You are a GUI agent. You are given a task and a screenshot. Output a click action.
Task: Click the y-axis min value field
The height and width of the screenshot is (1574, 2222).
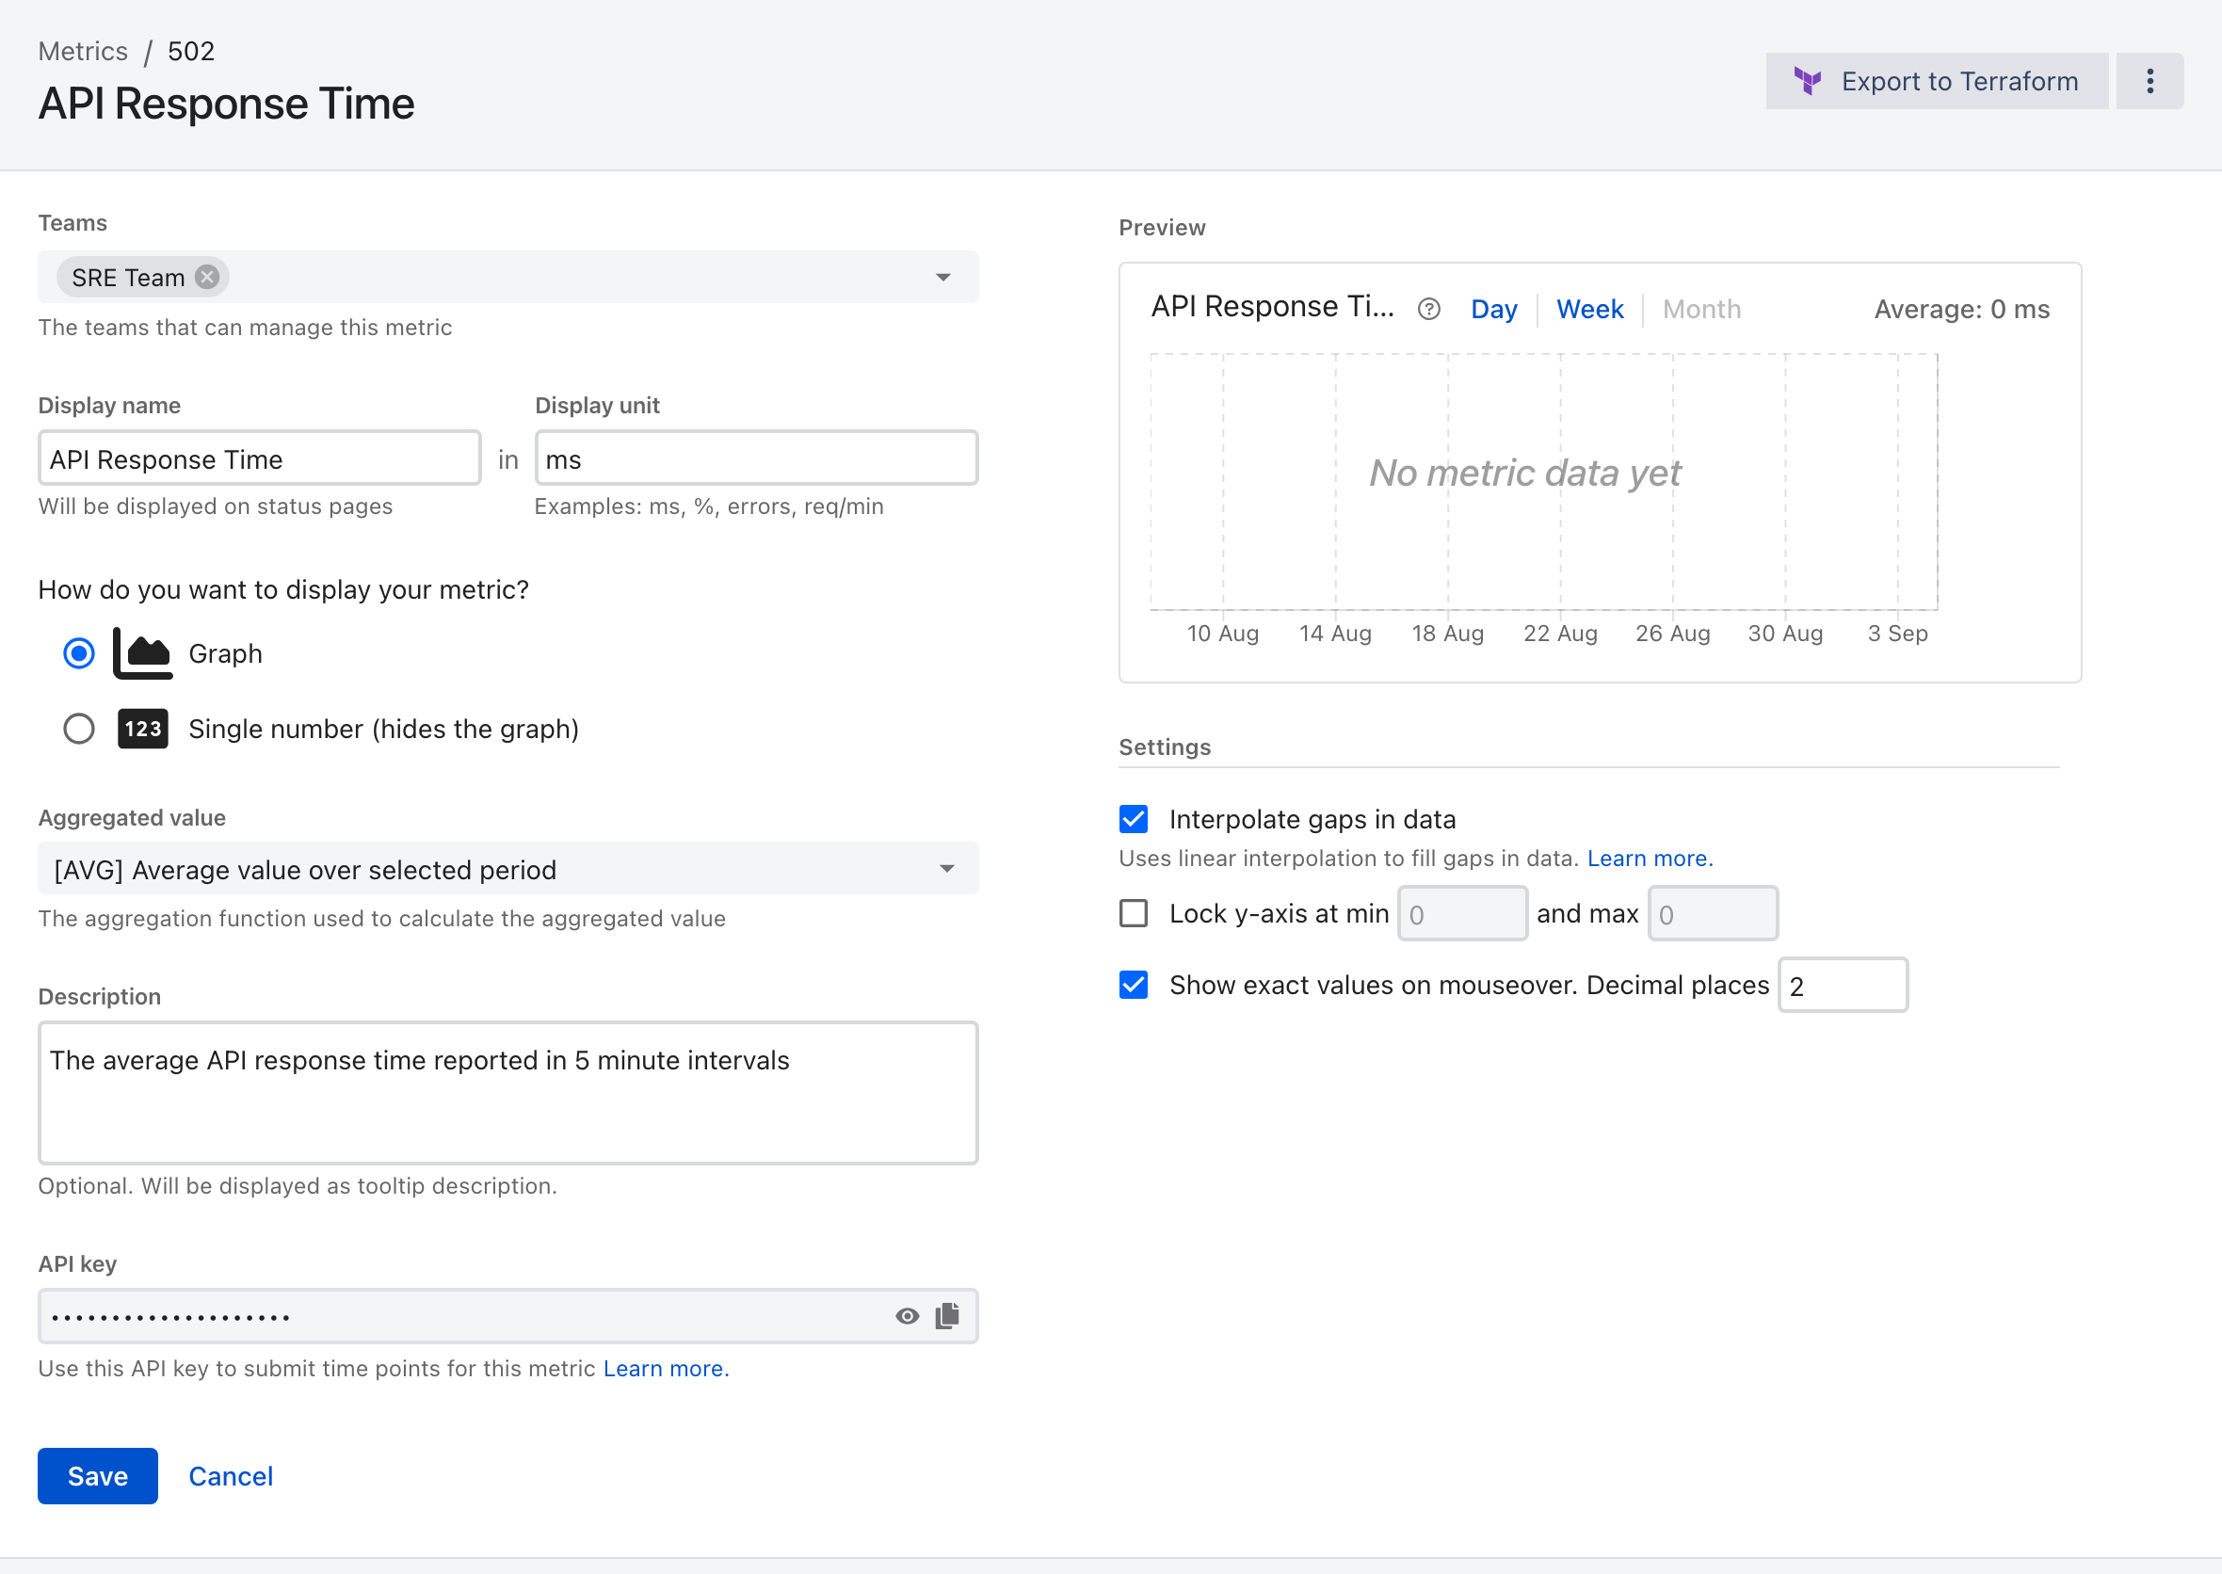1462,914
